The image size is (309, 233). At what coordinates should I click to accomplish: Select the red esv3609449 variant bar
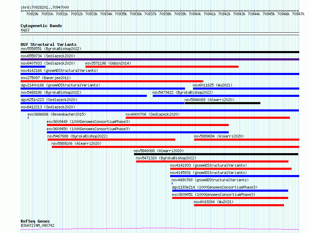click(x=138, y=125)
